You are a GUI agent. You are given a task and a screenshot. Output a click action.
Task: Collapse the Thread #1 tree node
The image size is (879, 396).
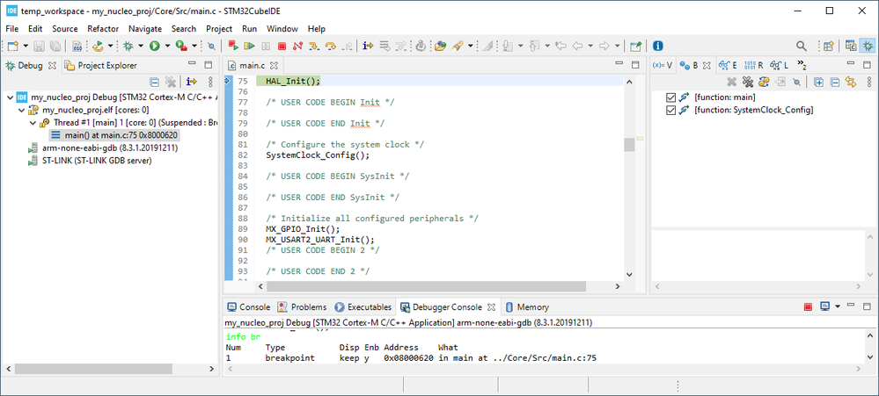point(33,123)
